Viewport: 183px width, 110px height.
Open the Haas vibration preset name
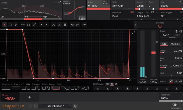[55, 106]
